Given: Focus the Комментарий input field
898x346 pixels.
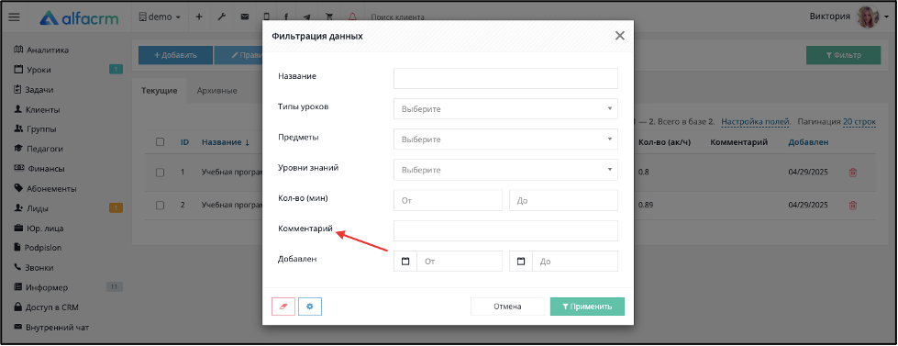Looking at the screenshot, I should point(505,231).
